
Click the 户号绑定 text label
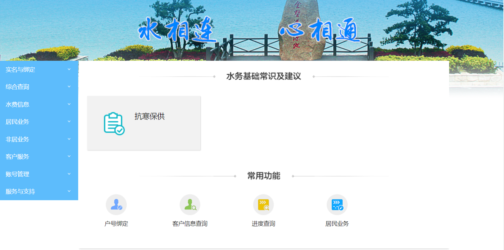coord(116,224)
